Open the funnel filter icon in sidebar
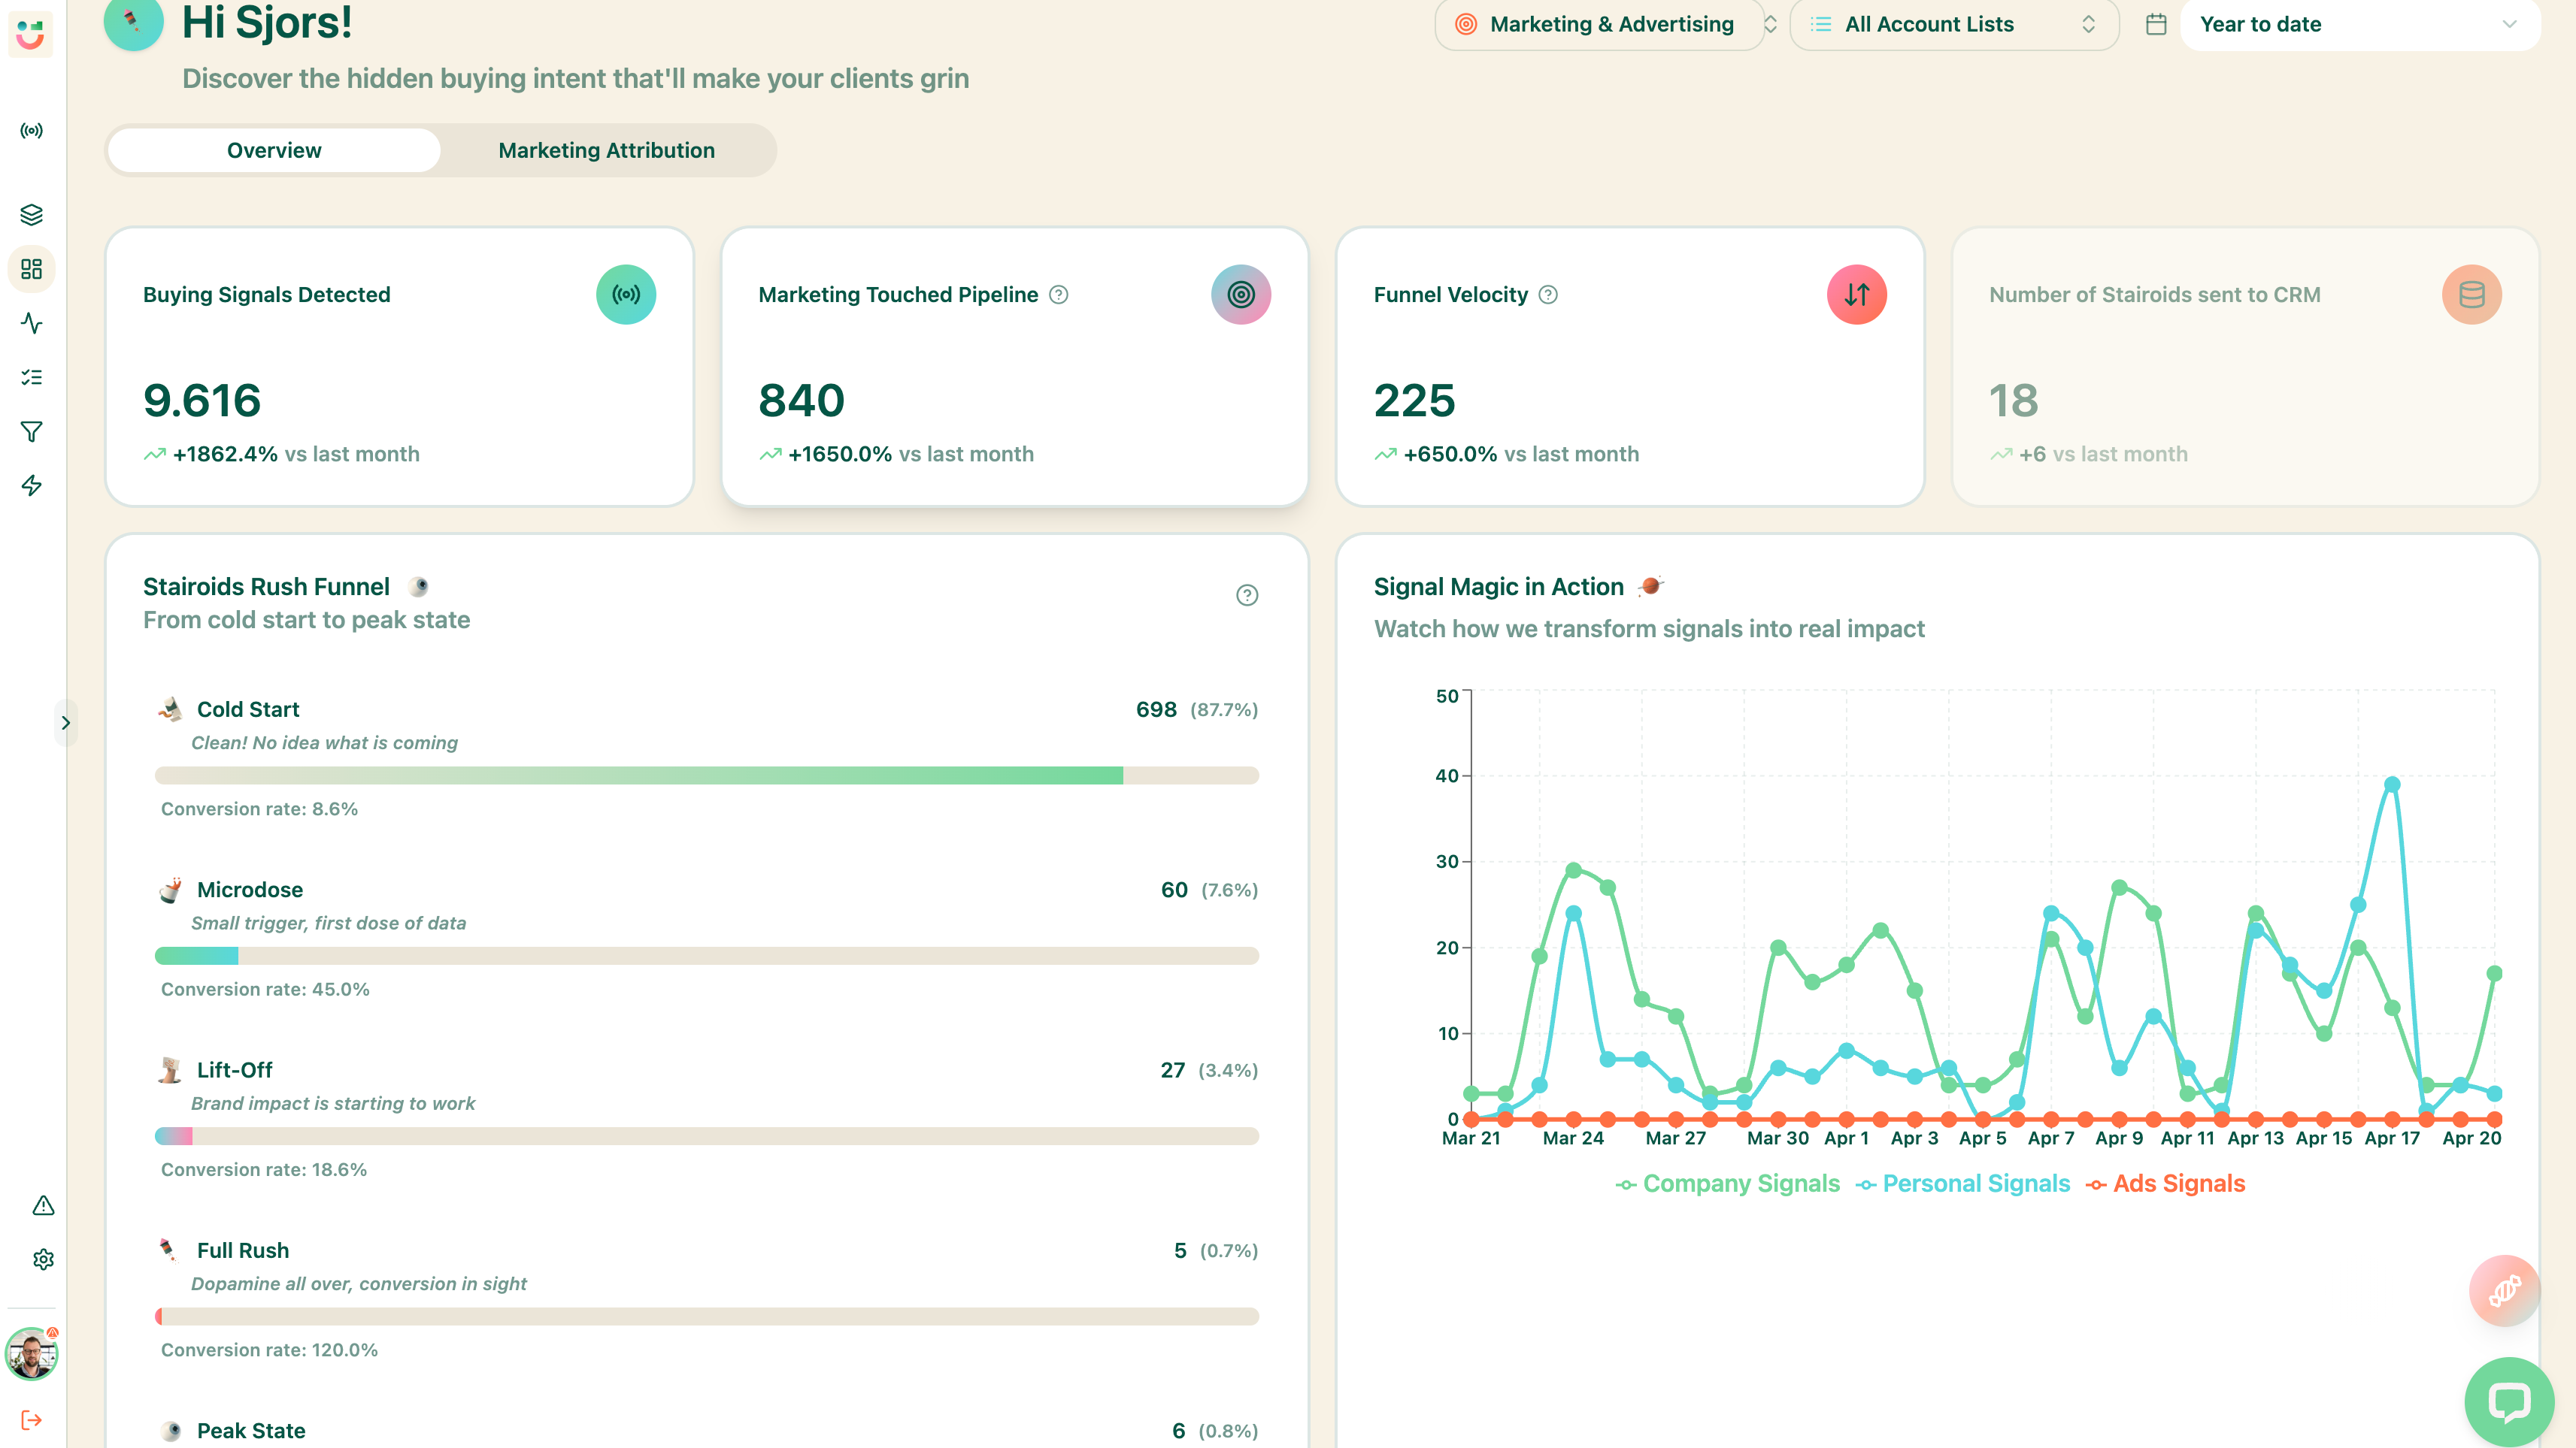The image size is (2576, 1448). (31, 432)
